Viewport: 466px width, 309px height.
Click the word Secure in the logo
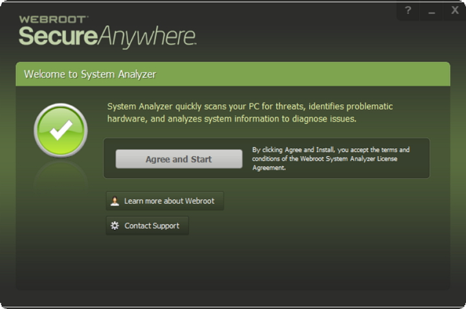pos(58,36)
